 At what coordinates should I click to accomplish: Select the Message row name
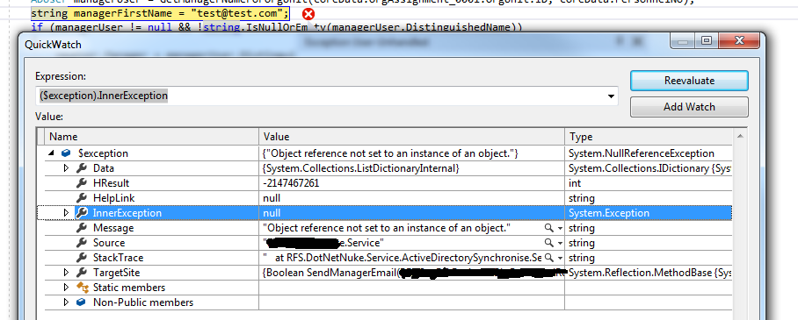(113, 228)
